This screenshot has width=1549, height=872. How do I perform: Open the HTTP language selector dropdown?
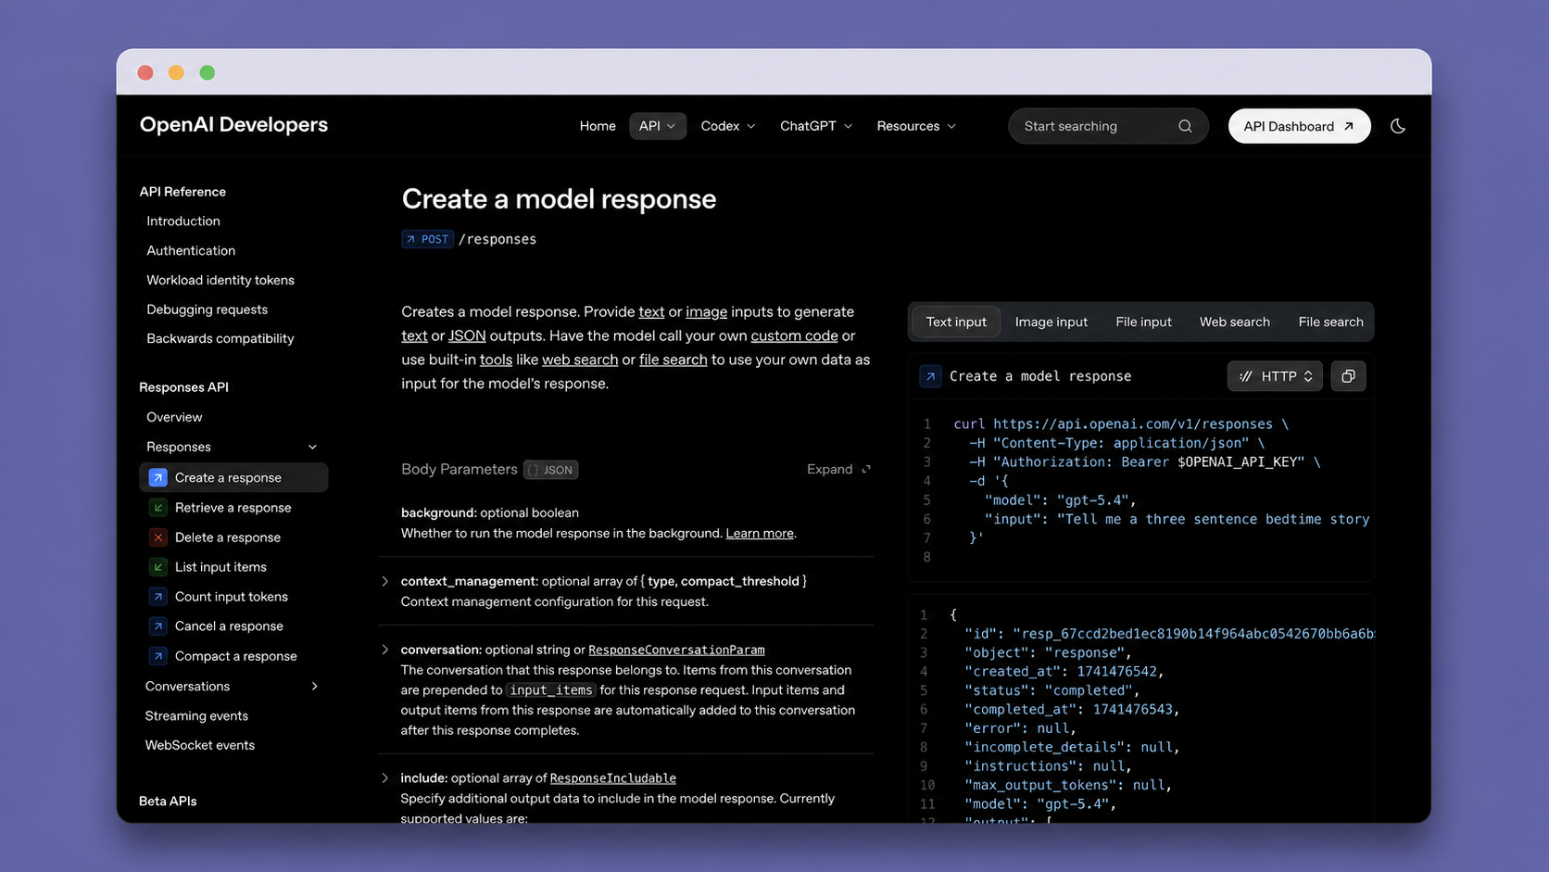[x=1276, y=376]
